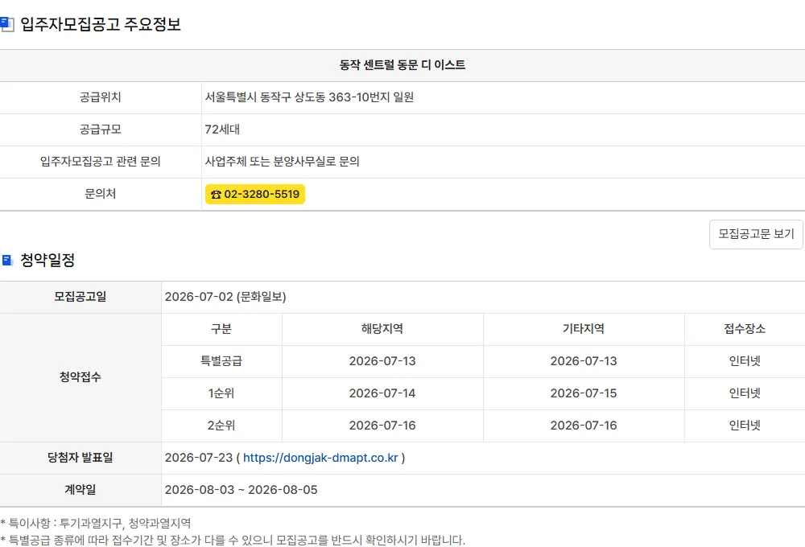Click 1순위 해당지역 date 2026-07-14
Screen dimensions: 805x547
[x=382, y=393]
